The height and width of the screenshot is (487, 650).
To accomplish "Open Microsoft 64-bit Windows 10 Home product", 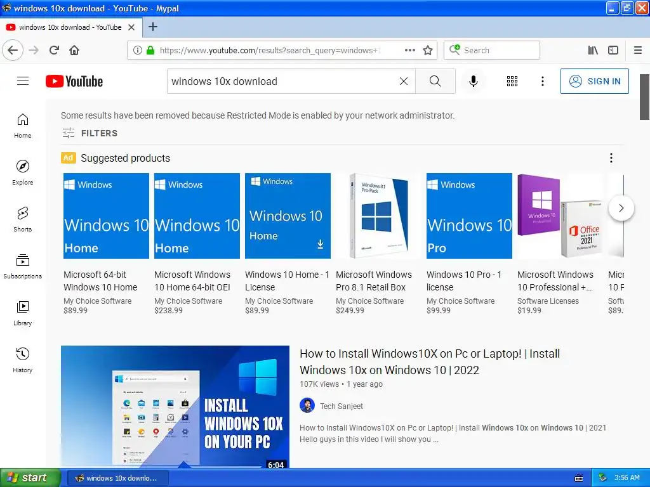I will (x=100, y=281).
